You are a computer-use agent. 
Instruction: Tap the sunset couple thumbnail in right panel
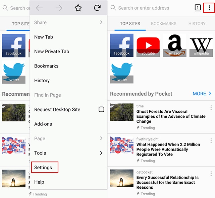pyautogui.click(x=122, y=178)
